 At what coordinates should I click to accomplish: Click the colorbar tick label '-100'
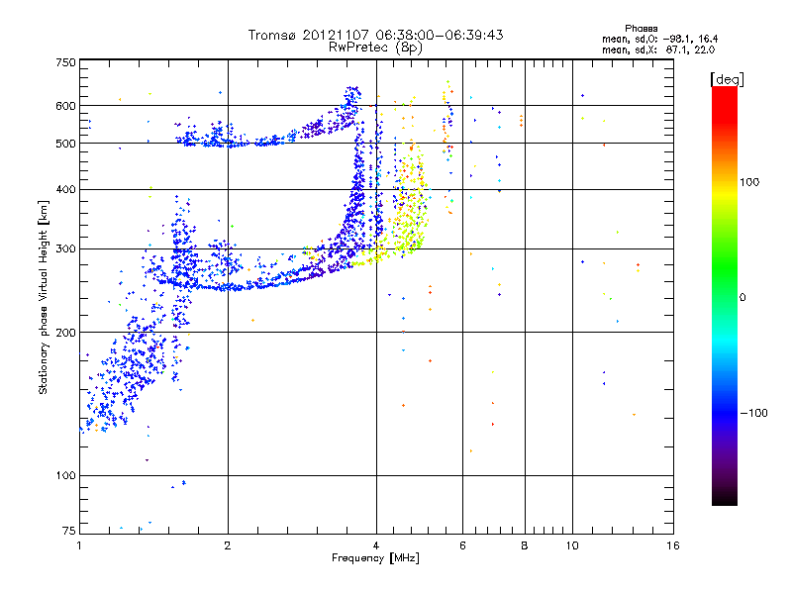[x=753, y=413]
